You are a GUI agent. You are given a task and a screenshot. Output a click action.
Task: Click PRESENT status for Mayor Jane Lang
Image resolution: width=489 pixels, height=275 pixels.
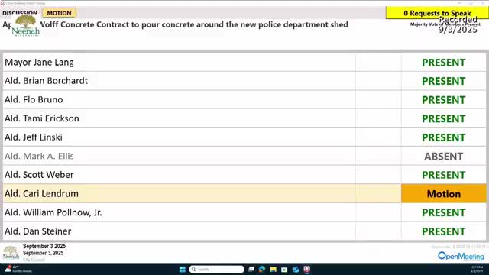click(x=443, y=63)
